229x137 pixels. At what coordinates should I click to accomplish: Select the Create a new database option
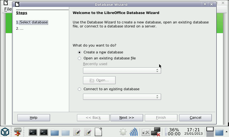(x=80, y=52)
